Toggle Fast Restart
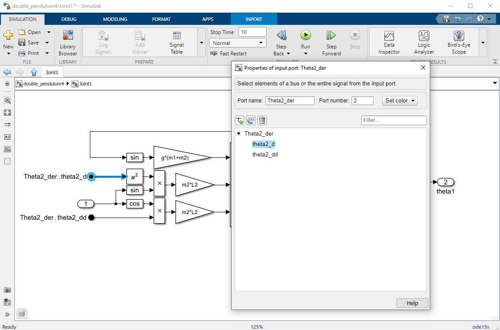Screen dimensions: 500x330 (228, 54)
